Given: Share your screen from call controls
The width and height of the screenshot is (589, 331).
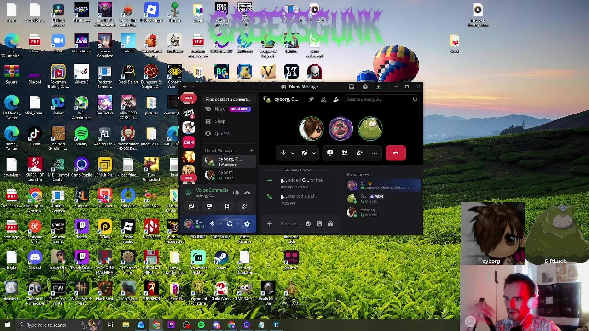Looking at the screenshot, I should (330, 153).
